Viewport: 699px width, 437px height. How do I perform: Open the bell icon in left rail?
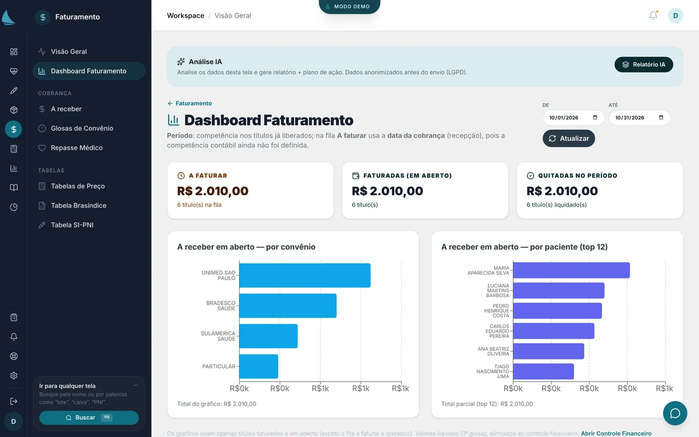13,337
